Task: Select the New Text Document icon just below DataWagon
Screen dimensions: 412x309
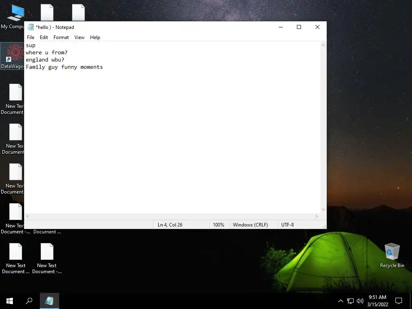Action: (x=12, y=99)
